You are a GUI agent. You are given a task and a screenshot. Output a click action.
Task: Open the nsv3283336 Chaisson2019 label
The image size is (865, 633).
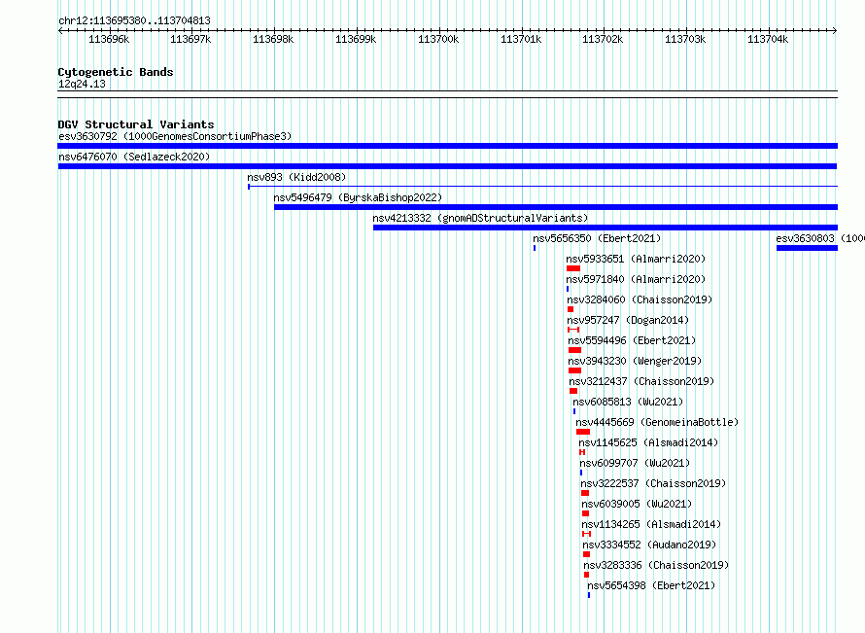point(656,565)
